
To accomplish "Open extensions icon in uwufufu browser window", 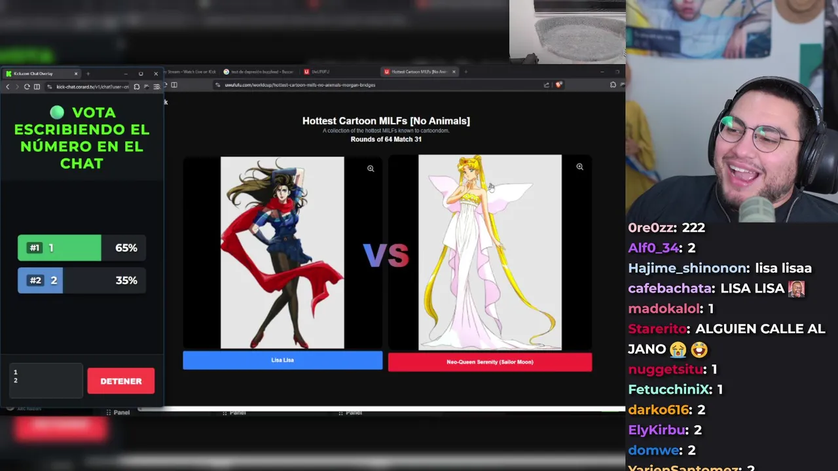I will pyautogui.click(x=613, y=84).
